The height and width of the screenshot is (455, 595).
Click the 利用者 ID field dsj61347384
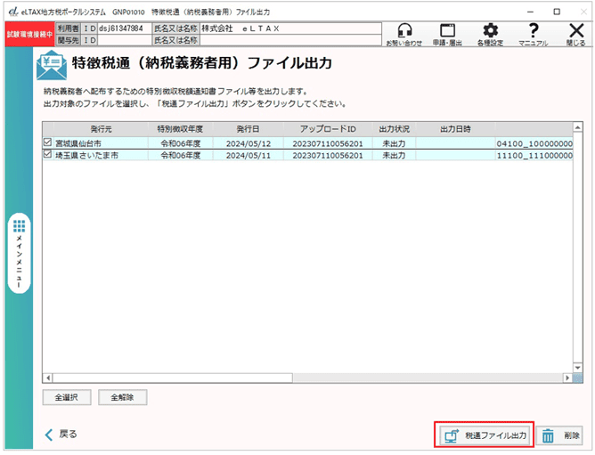click(125, 28)
